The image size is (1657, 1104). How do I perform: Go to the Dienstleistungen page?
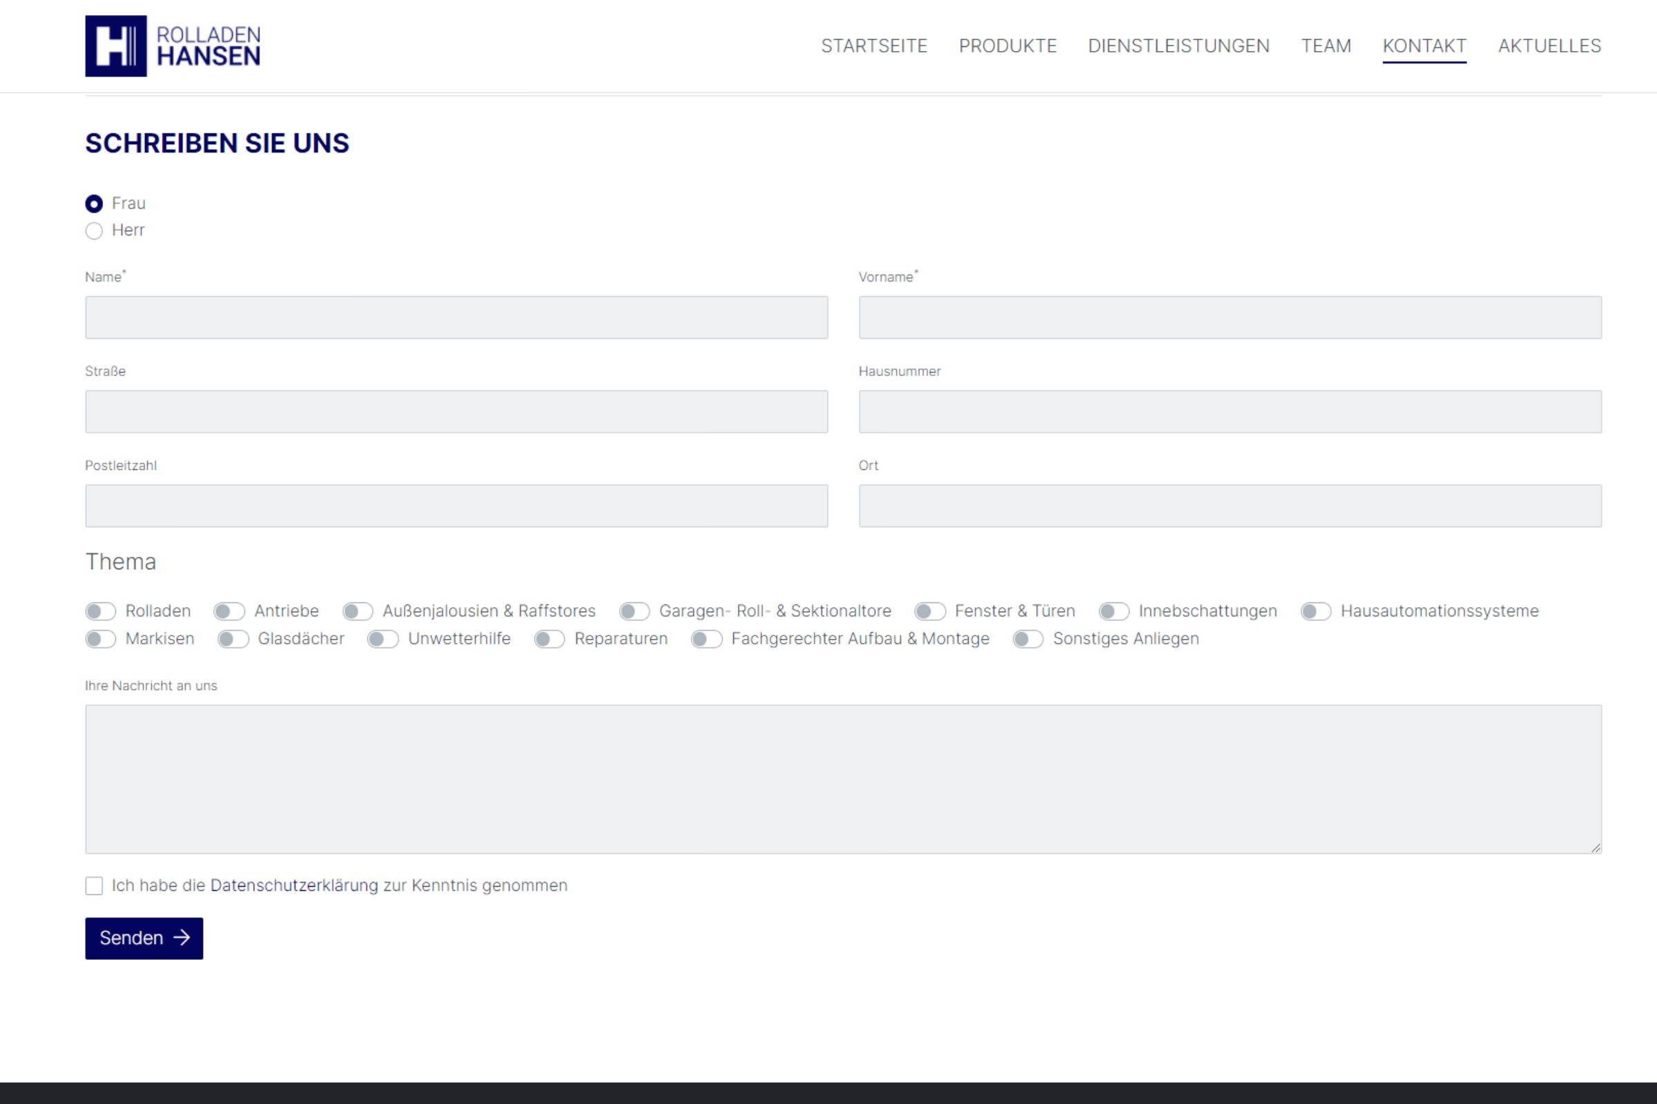(x=1179, y=46)
